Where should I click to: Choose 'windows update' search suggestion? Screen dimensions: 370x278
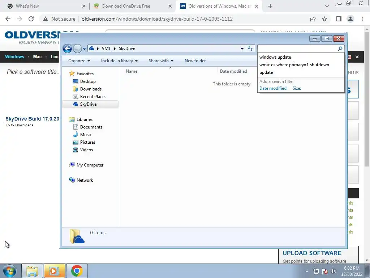275,57
